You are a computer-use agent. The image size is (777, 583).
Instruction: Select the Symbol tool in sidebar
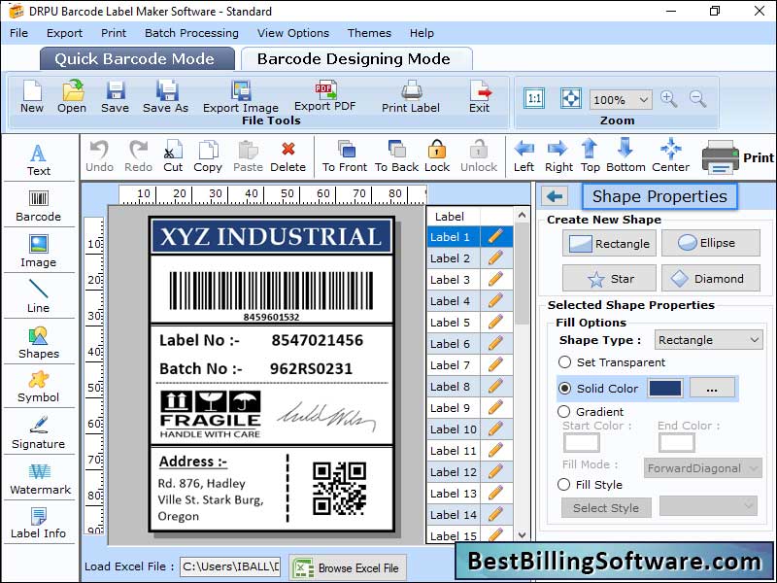pyautogui.click(x=39, y=387)
